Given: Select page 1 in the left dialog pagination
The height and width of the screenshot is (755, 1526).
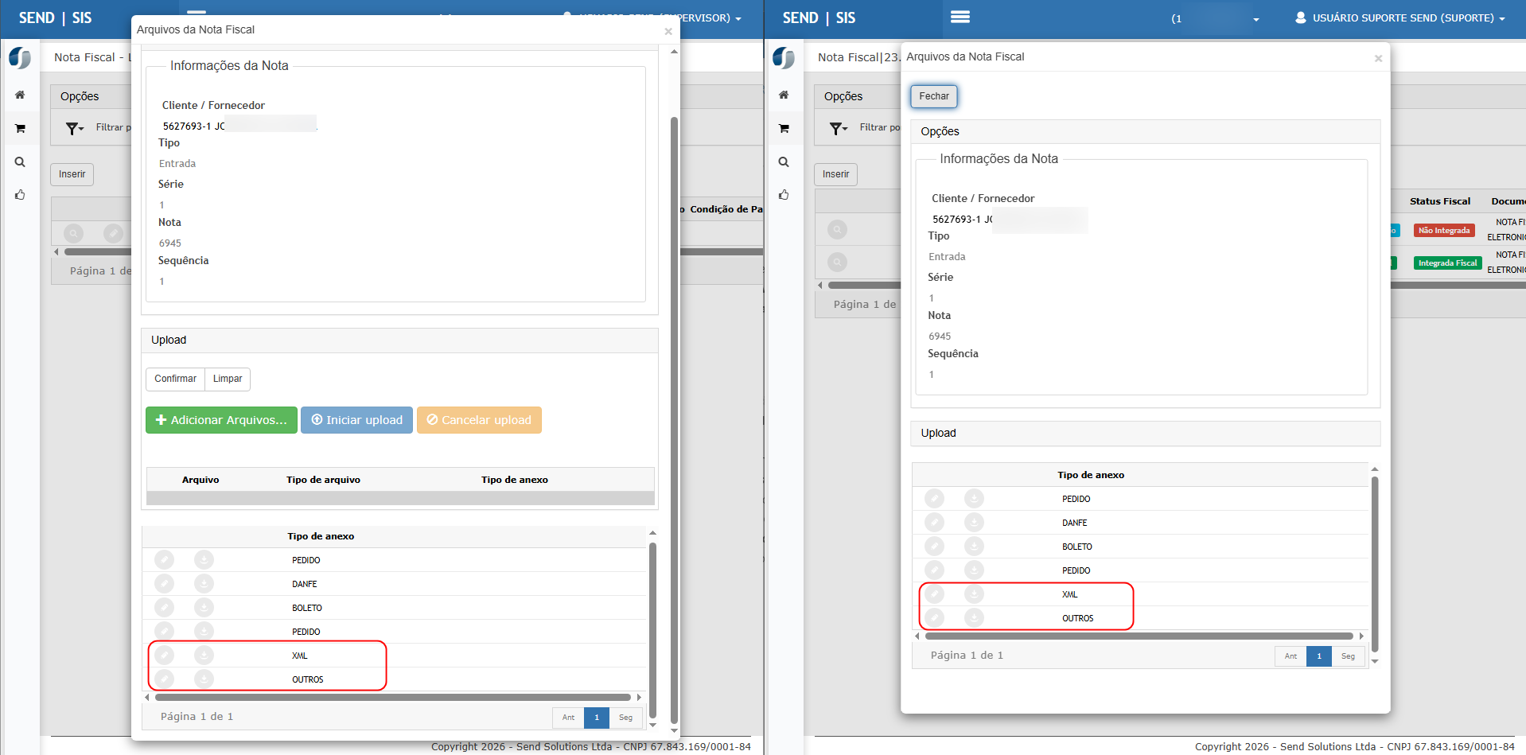Looking at the screenshot, I should [596, 718].
